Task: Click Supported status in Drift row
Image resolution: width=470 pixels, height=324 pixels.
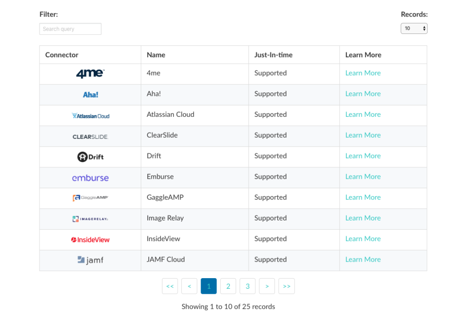Action: point(270,156)
